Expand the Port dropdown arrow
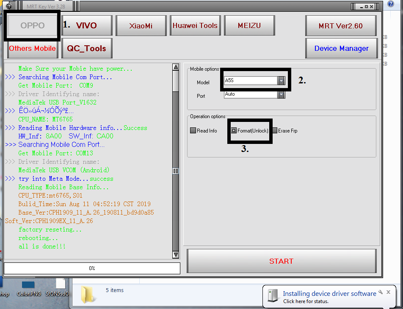403x309 pixels. (x=281, y=94)
